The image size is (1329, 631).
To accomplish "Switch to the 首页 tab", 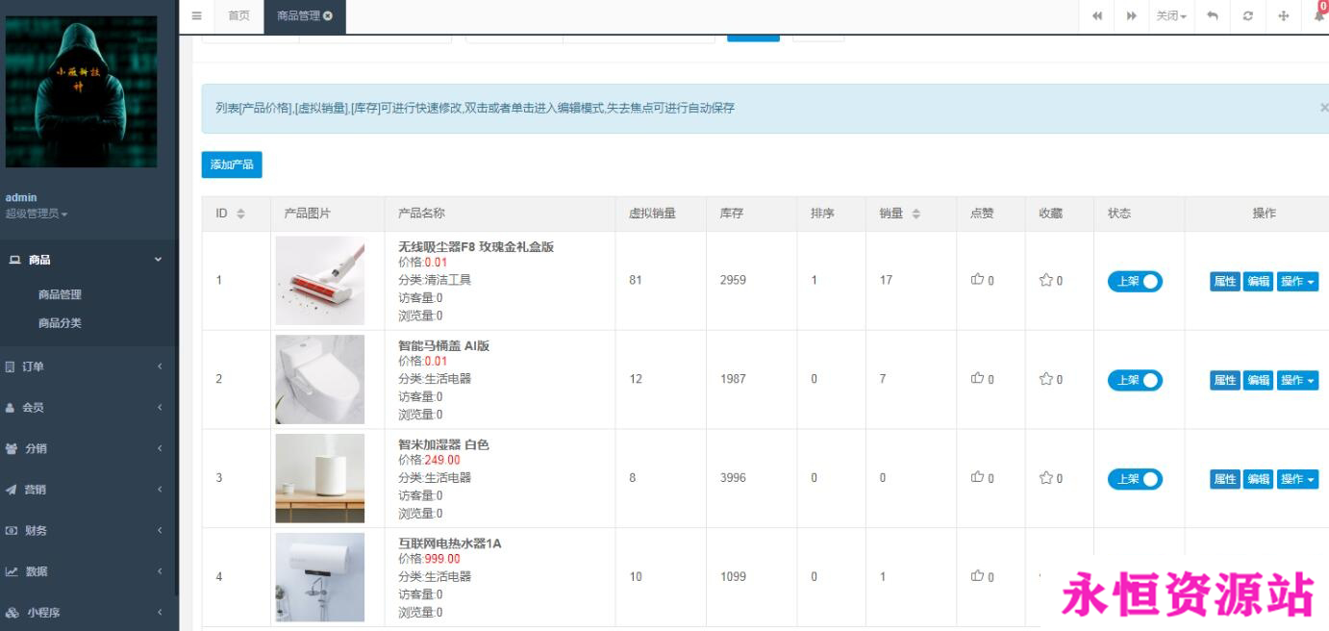I will tap(238, 16).
